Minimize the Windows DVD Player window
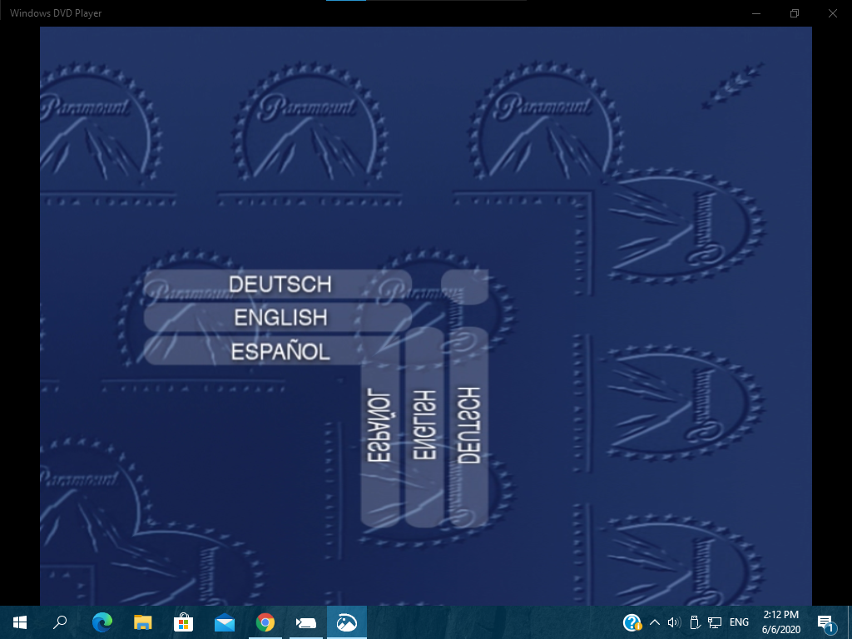 755,13
